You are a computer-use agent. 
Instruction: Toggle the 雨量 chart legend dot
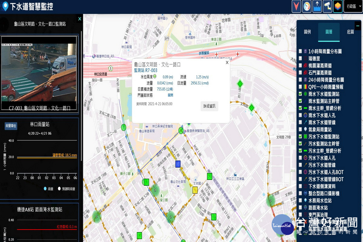pos(45,189)
